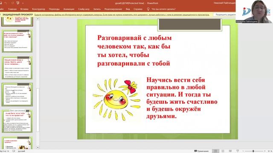Start slideshow from beginning via quick access icon
This screenshot has height=153, width=273.
(x=18, y=3)
